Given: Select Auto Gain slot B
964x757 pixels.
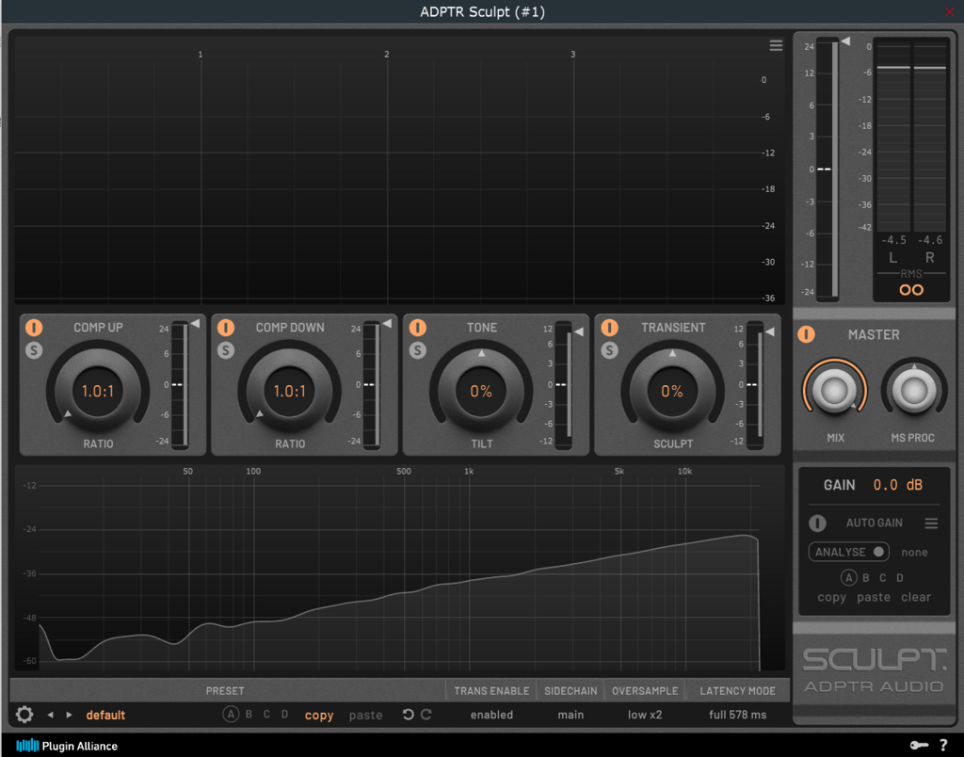Looking at the screenshot, I should pyautogui.click(x=866, y=578).
